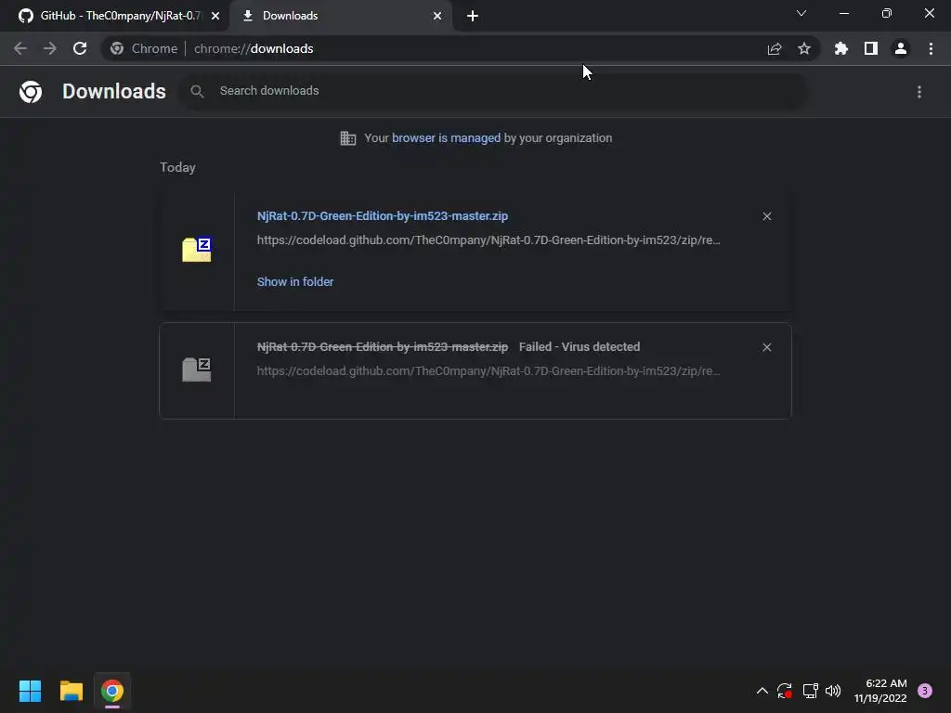Click the Search downloads field
Screen dimensions: 951x713
click(493, 91)
